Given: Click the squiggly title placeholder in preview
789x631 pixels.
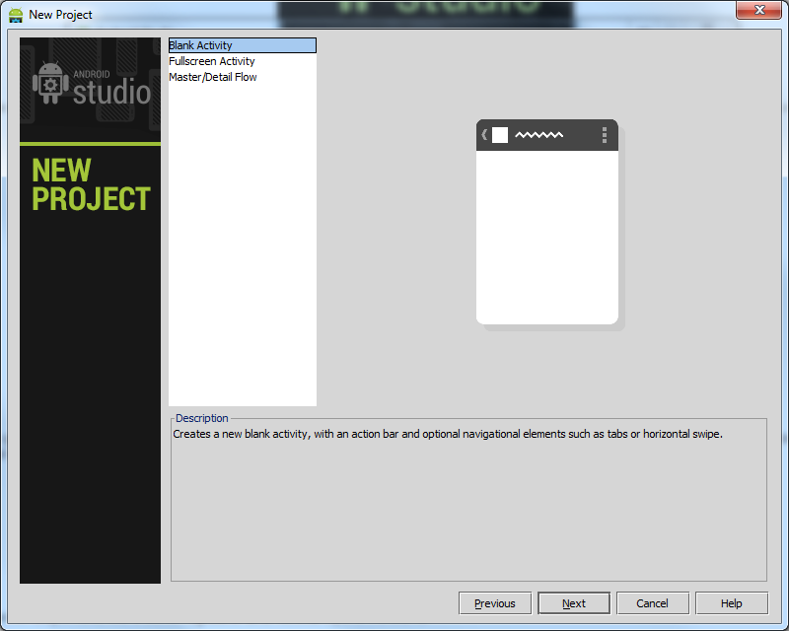Looking at the screenshot, I should pos(539,135).
